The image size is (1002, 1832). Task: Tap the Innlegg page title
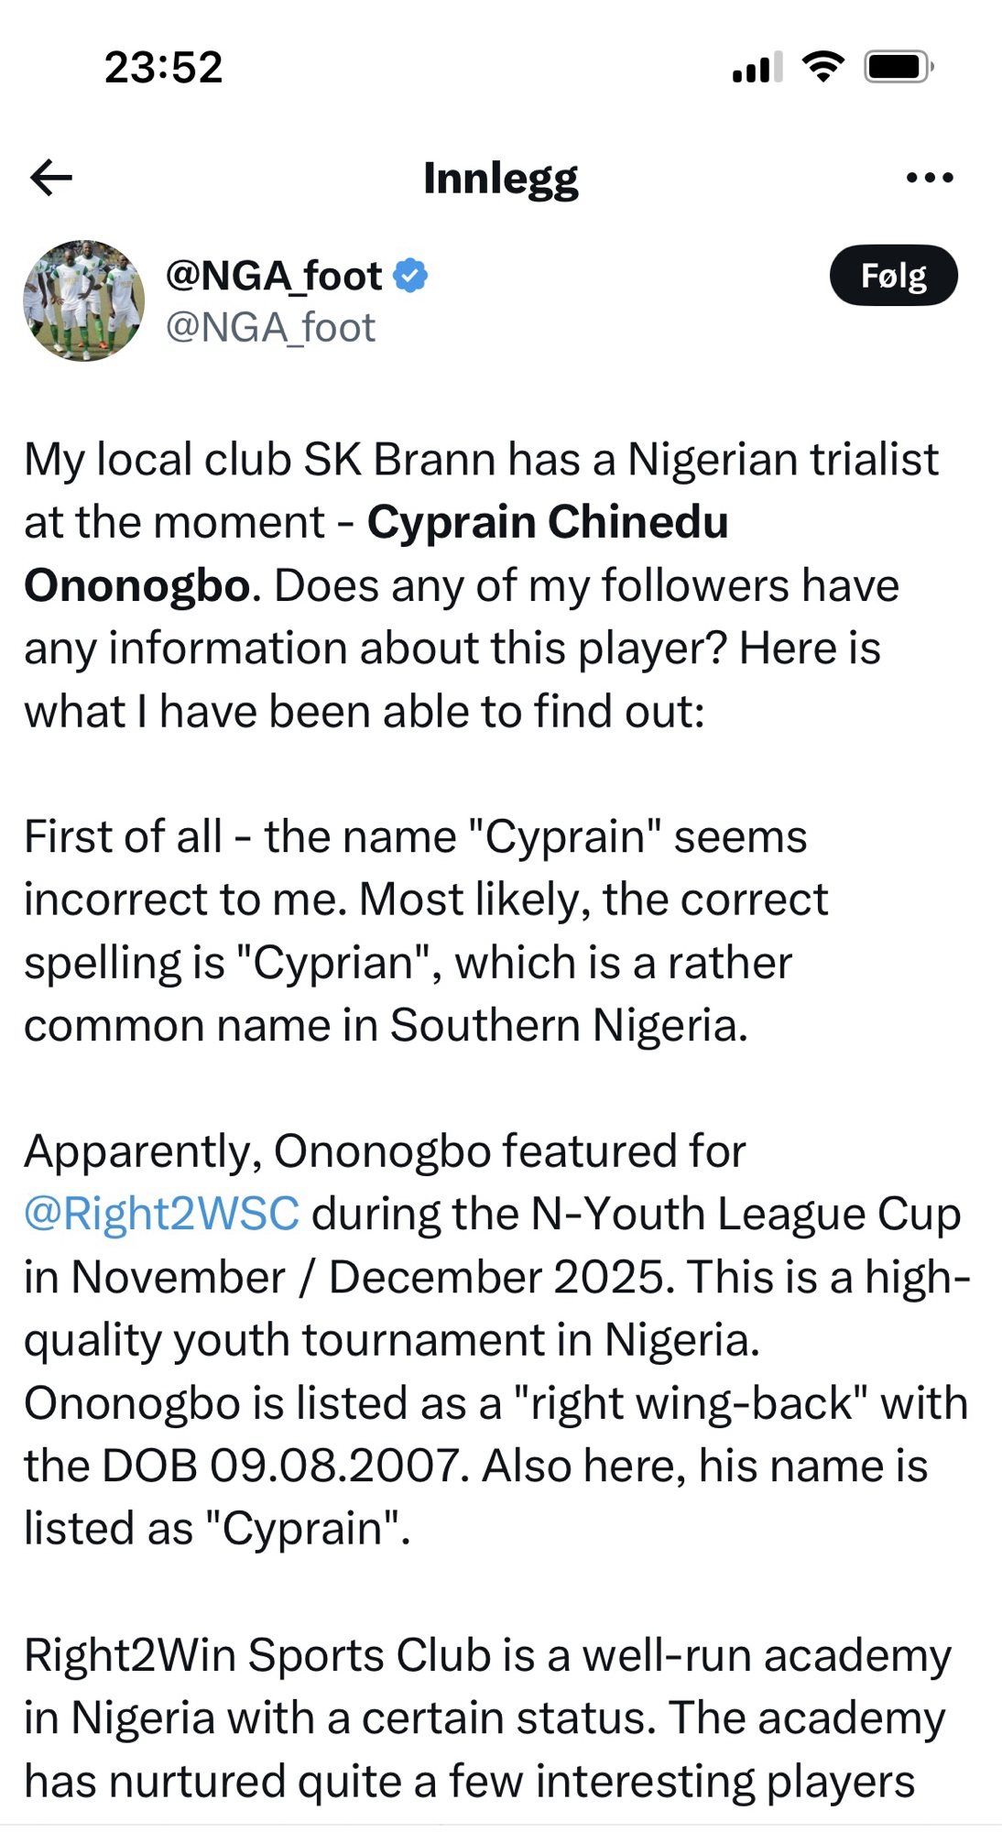pyautogui.click(x=500, y=178)
